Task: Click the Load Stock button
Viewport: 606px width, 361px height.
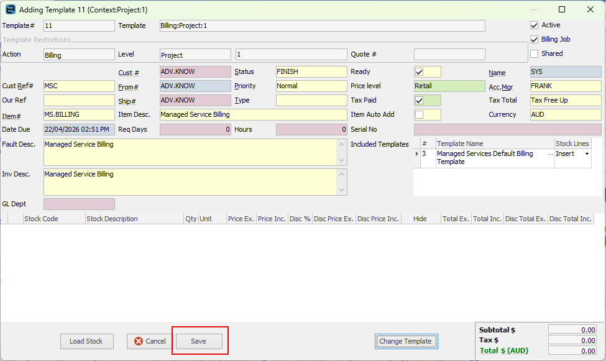Action: pyautogui.click(x=87, y=341)
